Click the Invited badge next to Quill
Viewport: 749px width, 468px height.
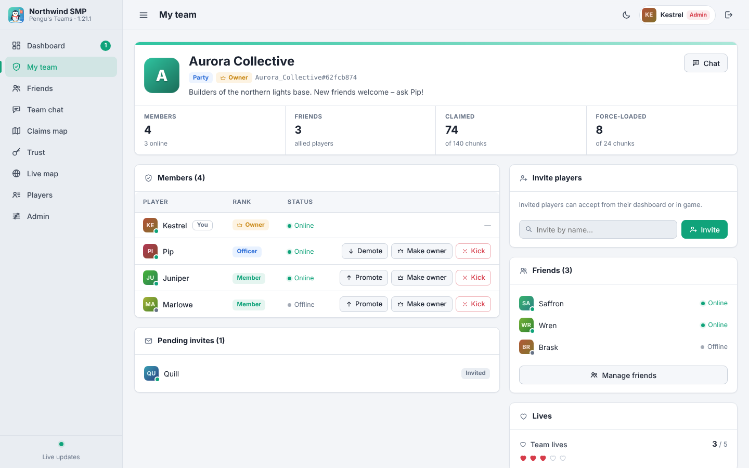[x=475, y=373]
